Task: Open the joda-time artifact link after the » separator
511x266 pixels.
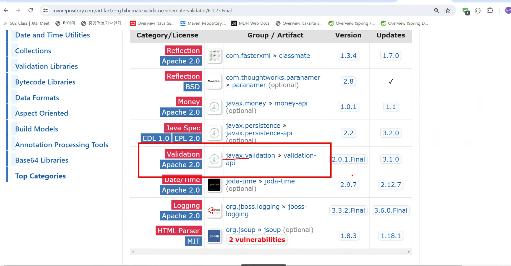Action: click(x=279, y=181)
